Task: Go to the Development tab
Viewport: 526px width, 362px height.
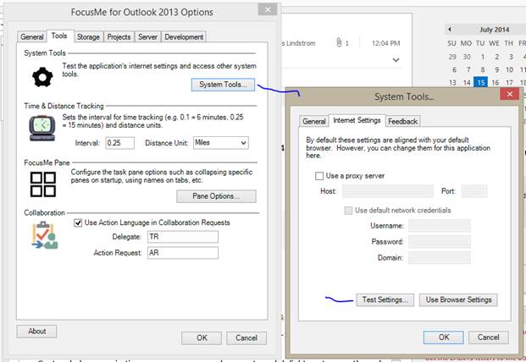Action: 184,37
